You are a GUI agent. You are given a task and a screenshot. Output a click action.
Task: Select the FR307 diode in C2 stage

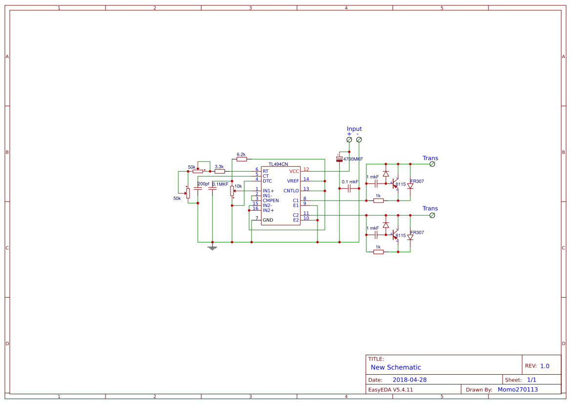(x=410, y=238)
